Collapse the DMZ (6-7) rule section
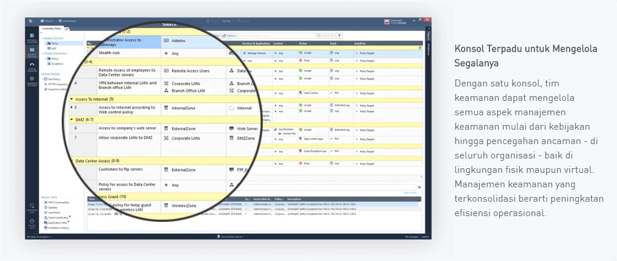The height and width of the screenshot is (261, 617). [72, 119]
